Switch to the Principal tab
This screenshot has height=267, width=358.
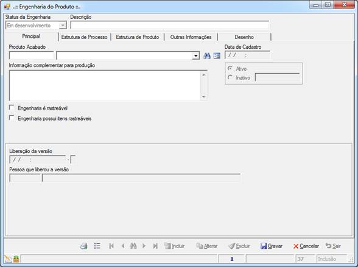click(x=31, y=37)
